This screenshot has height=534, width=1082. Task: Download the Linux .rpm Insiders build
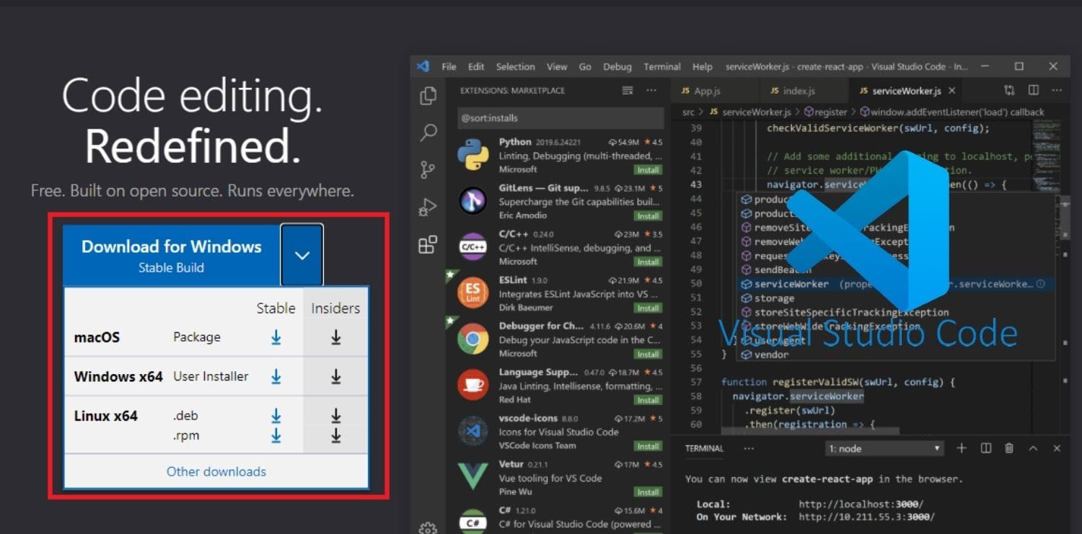tap(336, 435)
